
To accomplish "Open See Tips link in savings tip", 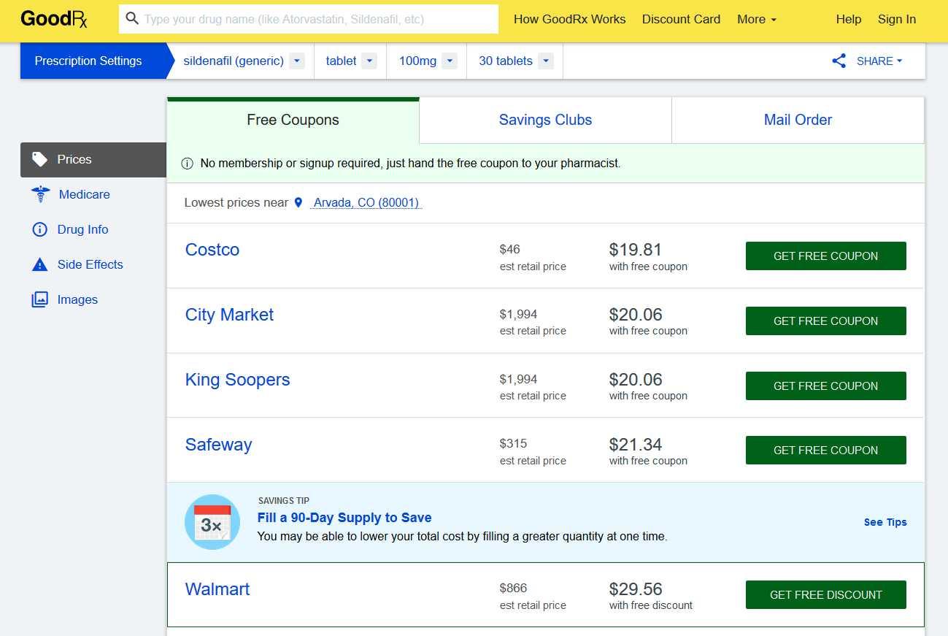I will click(x=885, y=522).
